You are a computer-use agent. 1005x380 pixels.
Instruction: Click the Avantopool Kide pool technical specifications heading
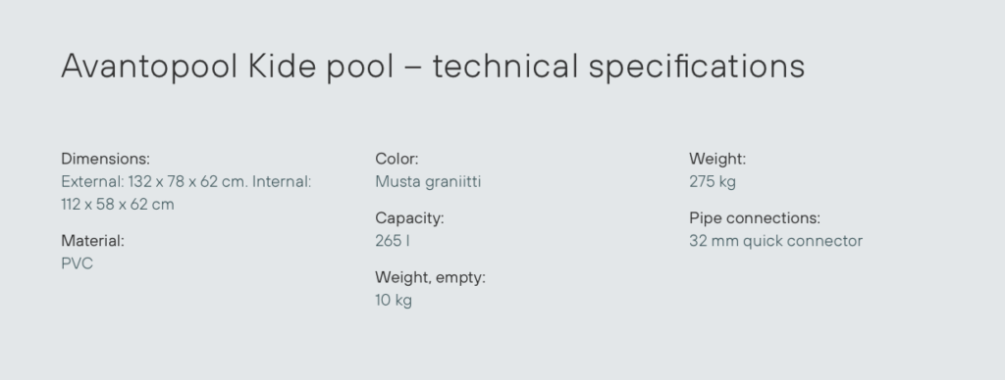click(x=433, y=67)
